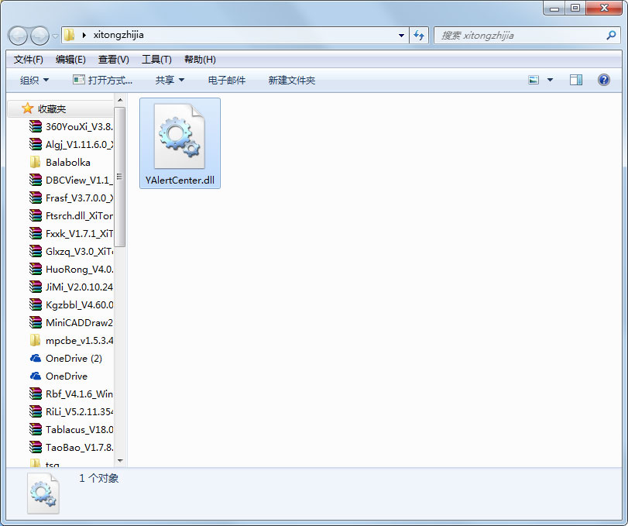Open the 工具(T) menu
This screenshot has width=628, height=526.
point(156,60)
